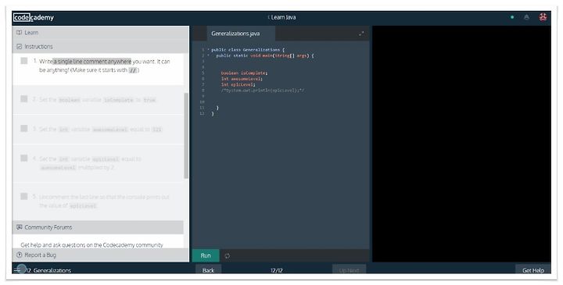The image size is (563, 285).
Task: Check the step 5 uncomment checkbox
Action: 24,196
